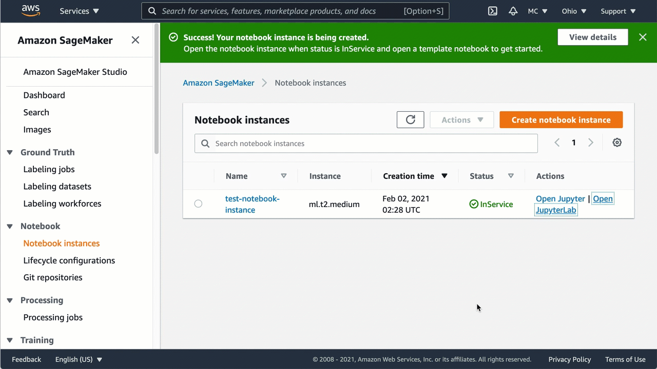Open the AWS notifications bell

(x=513, y=11)
